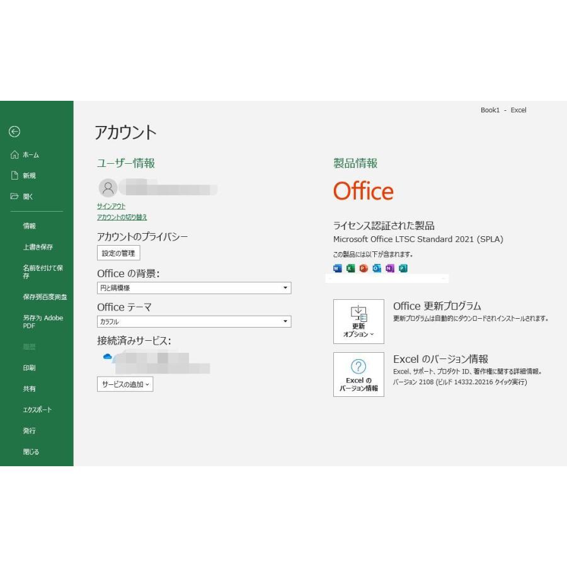
Task: Click the 設定の管理 button
Action: (118, 253)
